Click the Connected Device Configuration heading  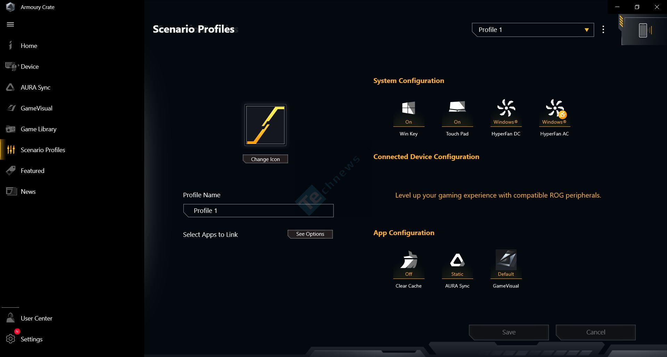point(426,157)
